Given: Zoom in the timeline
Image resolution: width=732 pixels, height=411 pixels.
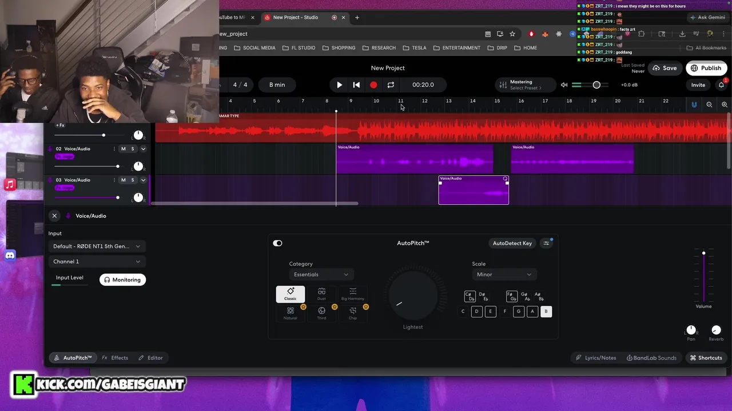Looking at the screenshot, I should coord(725,104).
